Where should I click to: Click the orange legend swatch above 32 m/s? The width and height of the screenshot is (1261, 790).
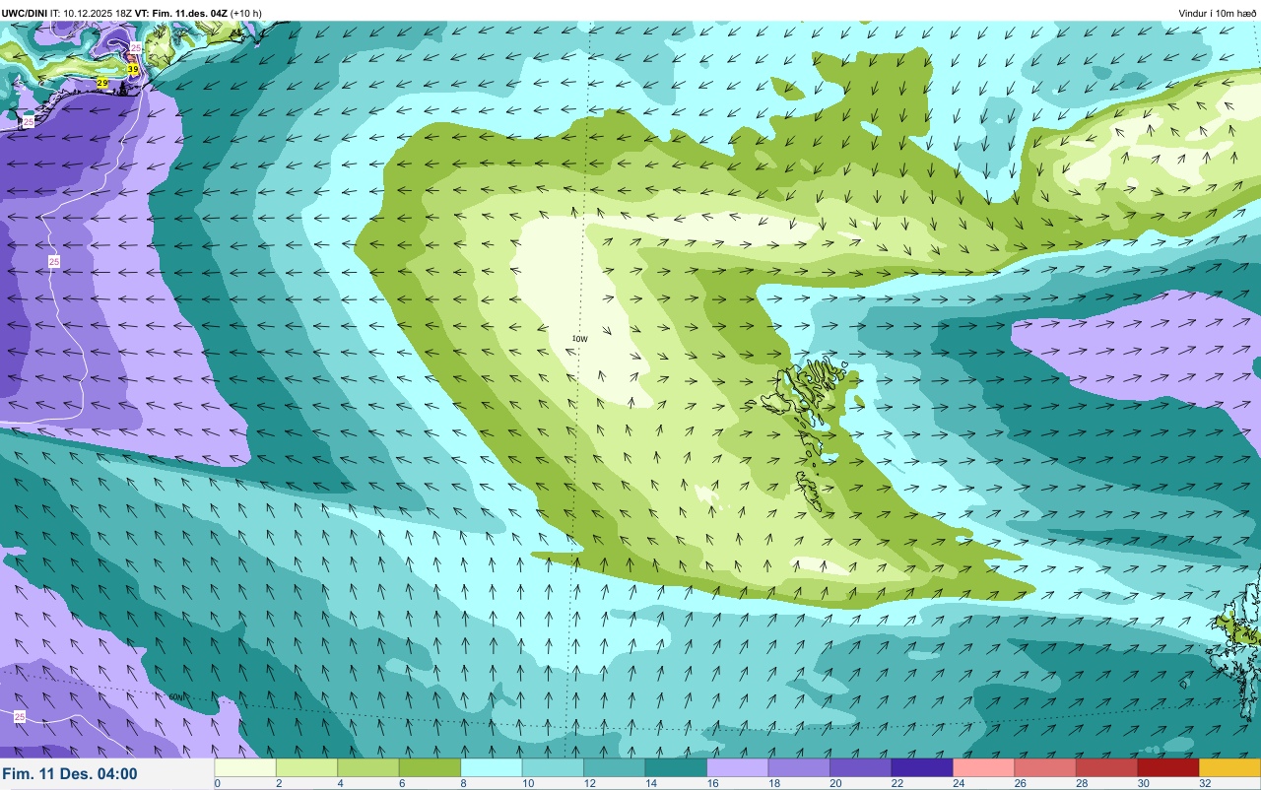point(1230,767)
